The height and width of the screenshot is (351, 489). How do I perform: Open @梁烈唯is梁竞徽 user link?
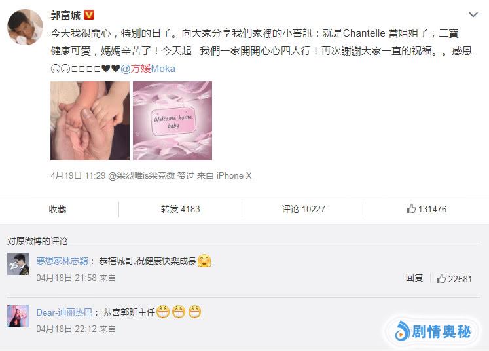(141, 175)
